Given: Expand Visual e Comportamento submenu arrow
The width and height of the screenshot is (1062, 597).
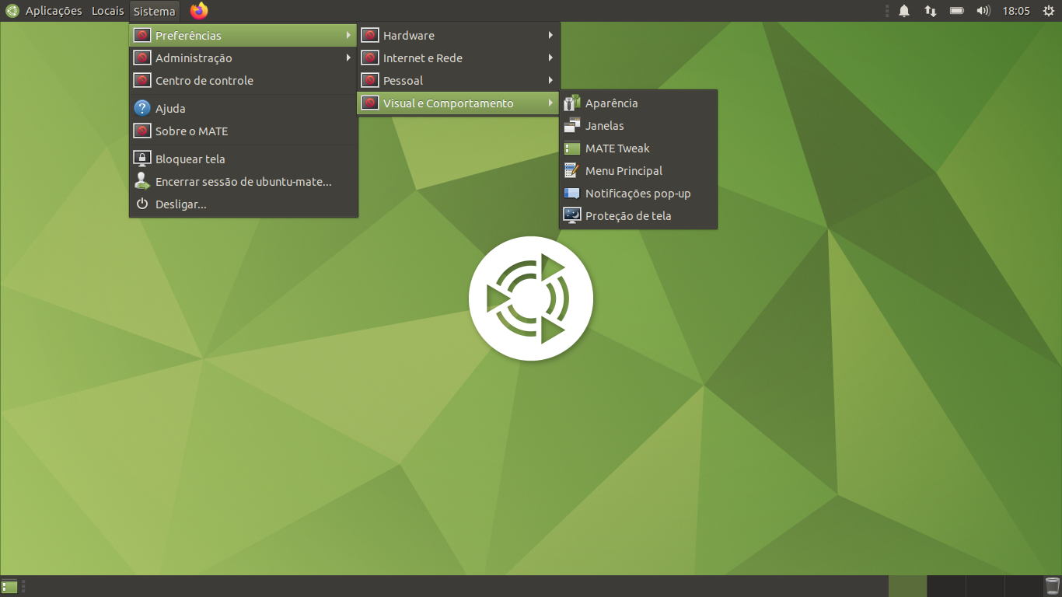Looking at the screenshot, I should click(x=550, y=103).
